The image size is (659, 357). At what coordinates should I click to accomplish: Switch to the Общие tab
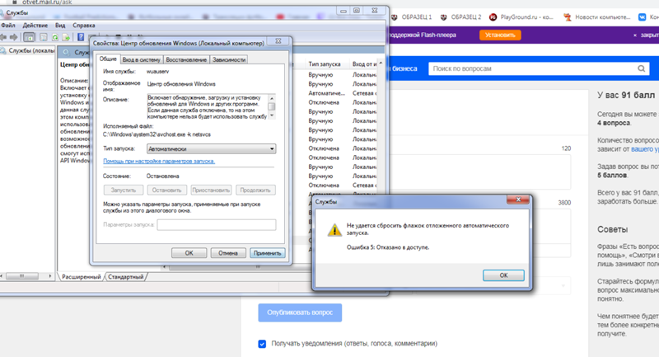click(x=108, y=59)
